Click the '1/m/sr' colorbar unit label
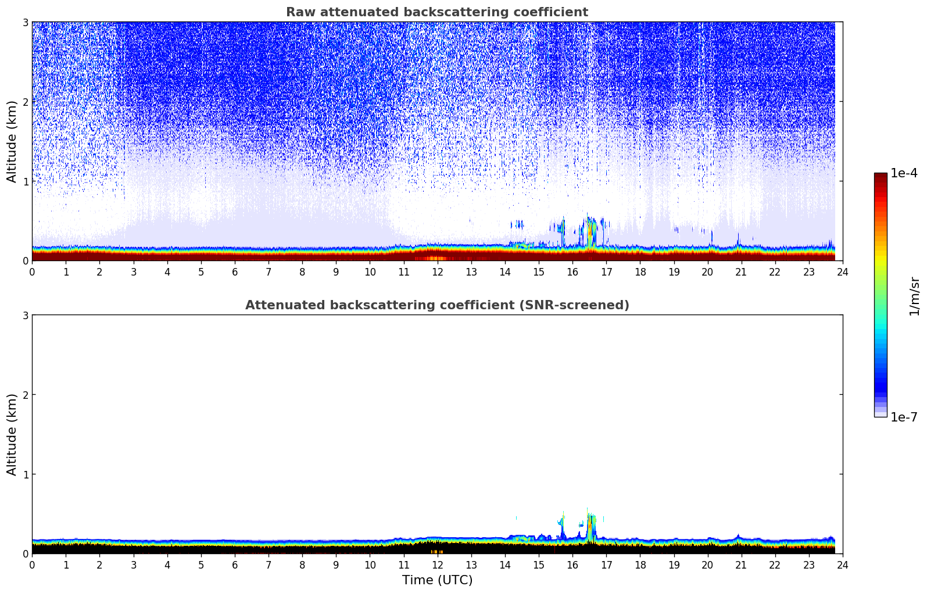The height and width of the screenshot is (593, 927). [x=914, y=296]
